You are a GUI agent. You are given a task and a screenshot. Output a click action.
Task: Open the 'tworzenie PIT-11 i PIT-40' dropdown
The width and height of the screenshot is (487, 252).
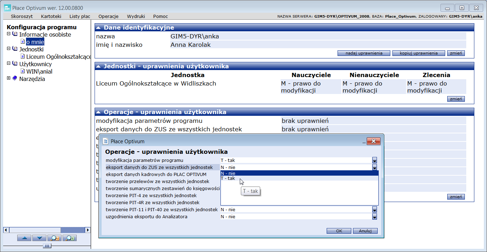pyautogui.click(x=374, y=209)
